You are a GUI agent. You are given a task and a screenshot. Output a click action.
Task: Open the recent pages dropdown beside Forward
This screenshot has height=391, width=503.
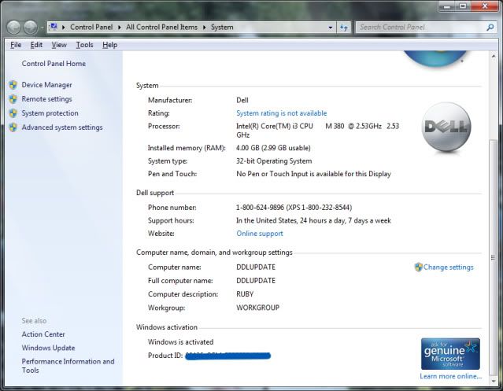point(42,28)
